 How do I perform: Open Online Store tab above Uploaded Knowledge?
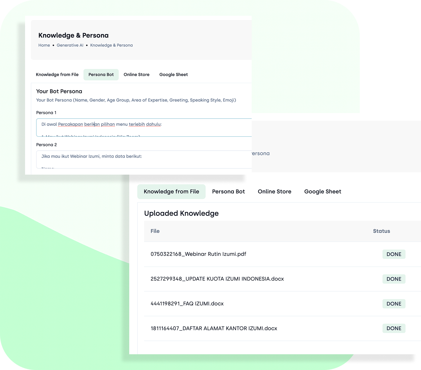pyautogui.click(x=274, y=191)
